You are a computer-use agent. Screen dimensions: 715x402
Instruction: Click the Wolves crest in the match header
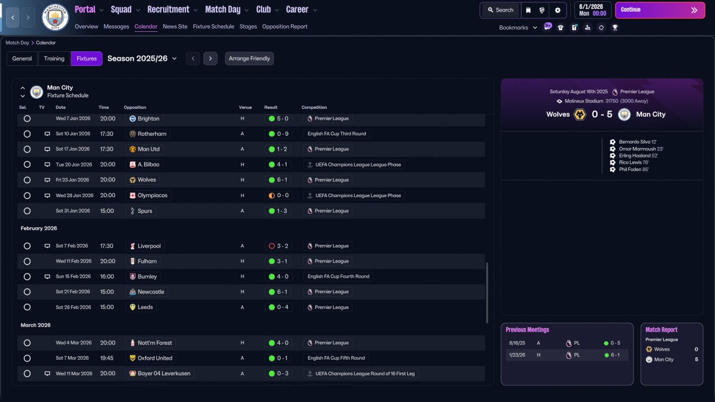click(x=580, y=114)
